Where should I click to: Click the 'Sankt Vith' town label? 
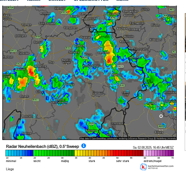126,94
